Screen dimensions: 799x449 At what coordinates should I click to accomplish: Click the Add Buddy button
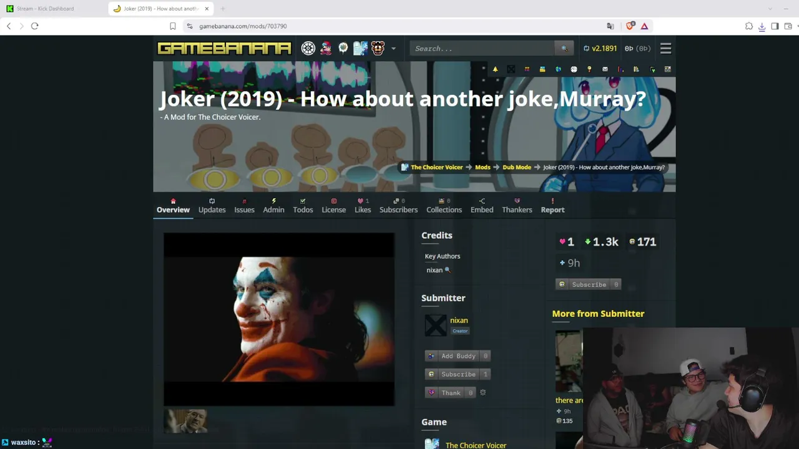[458, 356]
